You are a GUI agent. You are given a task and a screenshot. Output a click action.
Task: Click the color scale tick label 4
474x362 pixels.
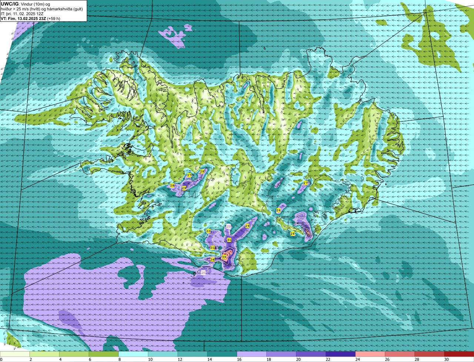(60, 359)
